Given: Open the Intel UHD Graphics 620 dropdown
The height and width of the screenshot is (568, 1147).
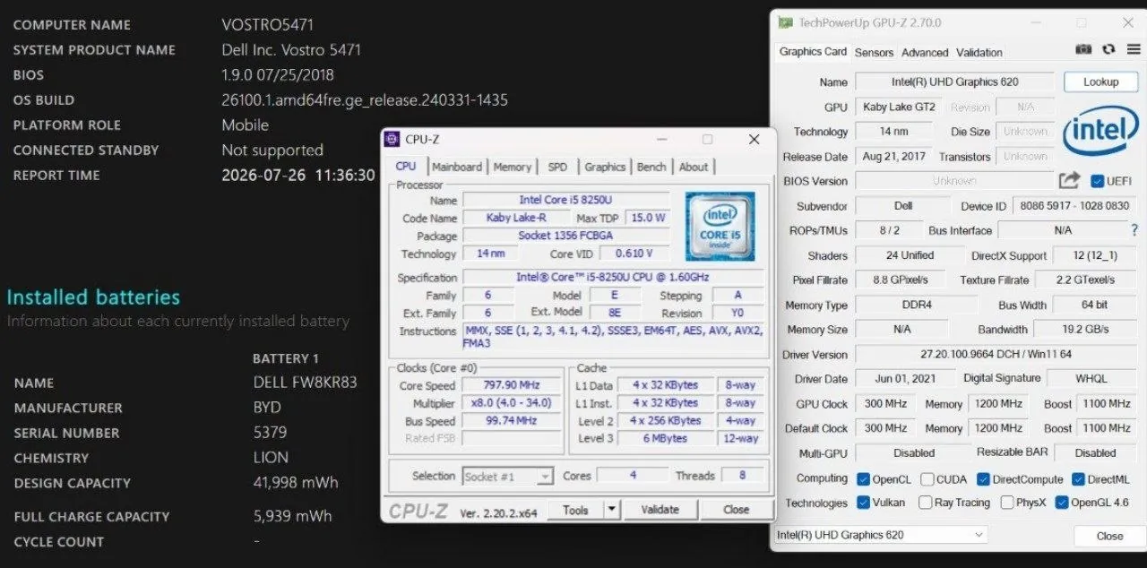Looking at the screenshot, I should (880, 535).
